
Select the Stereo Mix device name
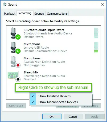click(x=31, y=72)
